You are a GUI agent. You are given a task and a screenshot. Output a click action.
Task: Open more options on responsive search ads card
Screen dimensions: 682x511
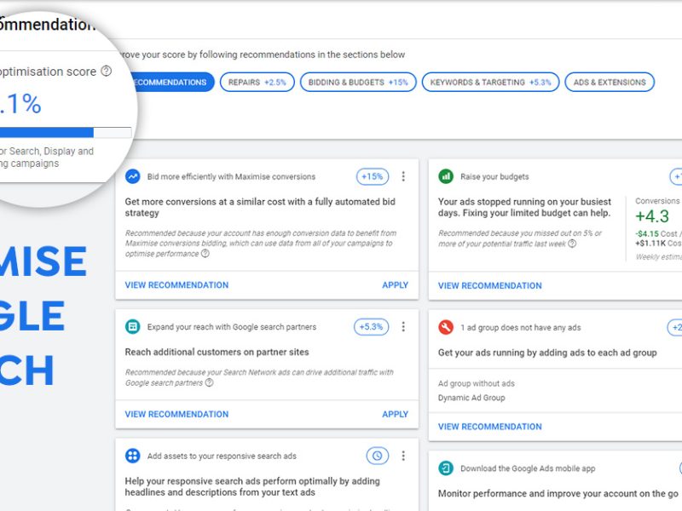[403, 456]
